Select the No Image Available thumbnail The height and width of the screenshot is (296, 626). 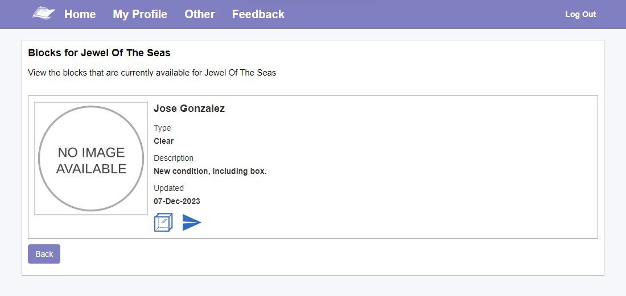click(91, 159)
